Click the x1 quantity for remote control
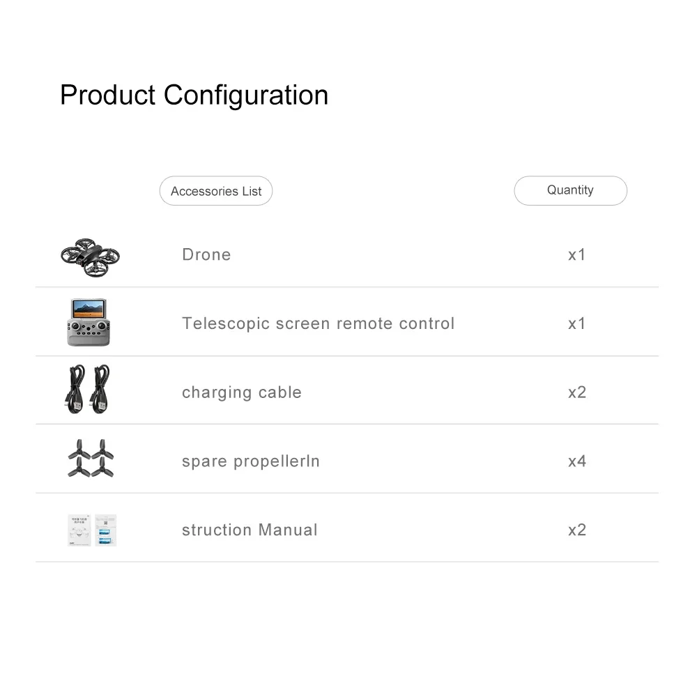 [576, 324]
